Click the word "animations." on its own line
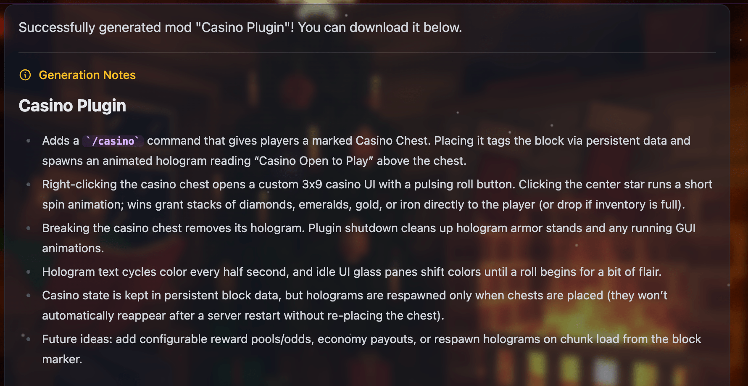This screenshot has height=386, width=748. (73, 249)
